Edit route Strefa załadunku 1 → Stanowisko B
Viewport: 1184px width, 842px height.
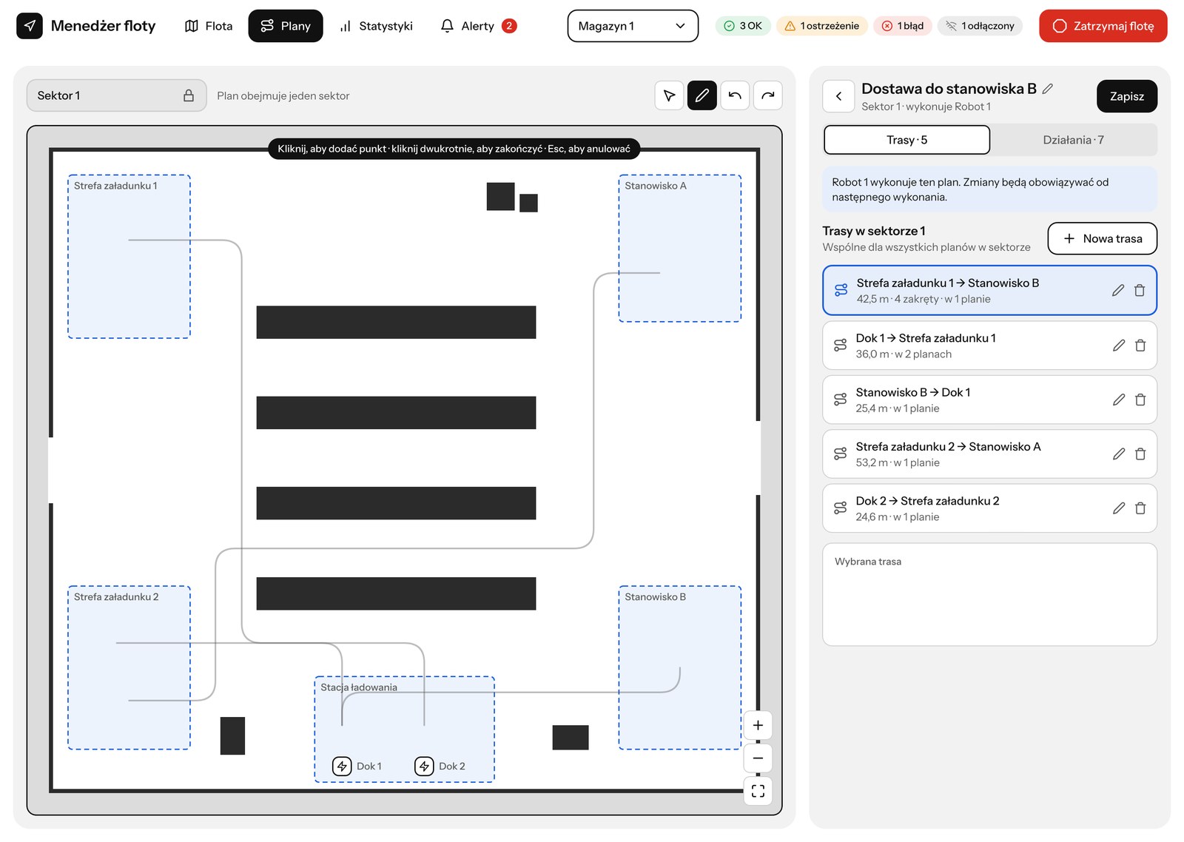[1118, 291]
